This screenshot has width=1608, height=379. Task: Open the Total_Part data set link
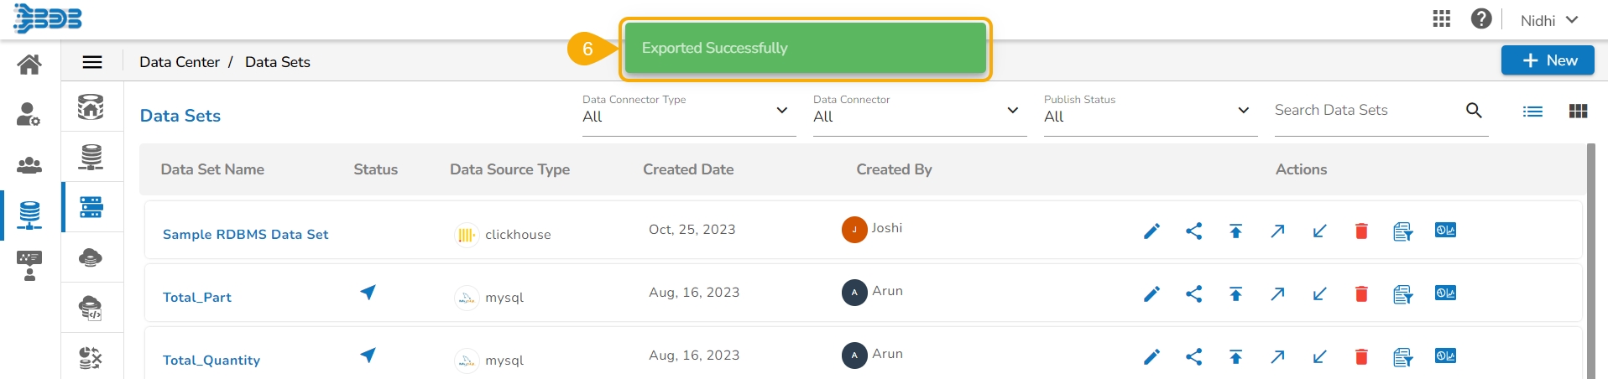[197, 298]
